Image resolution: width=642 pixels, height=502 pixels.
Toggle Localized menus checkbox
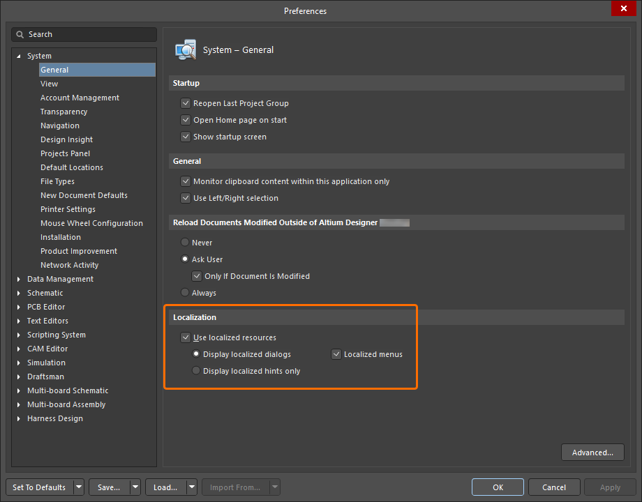click(336, 354)
